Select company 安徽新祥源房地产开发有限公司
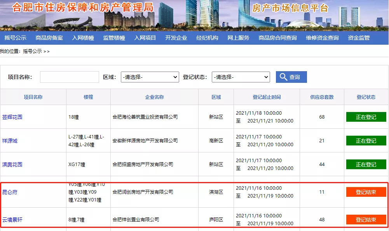The width and height of the screenshot is (389, 231). click(x=145, y=141)
